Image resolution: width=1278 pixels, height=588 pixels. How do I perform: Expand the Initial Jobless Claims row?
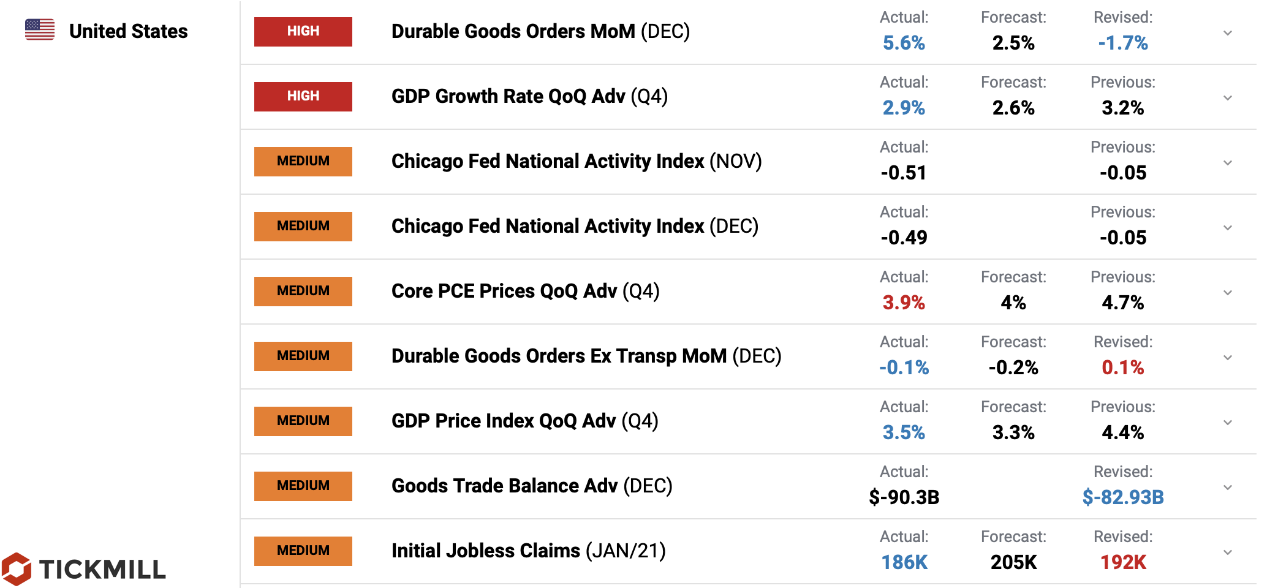coord(1227,552)
